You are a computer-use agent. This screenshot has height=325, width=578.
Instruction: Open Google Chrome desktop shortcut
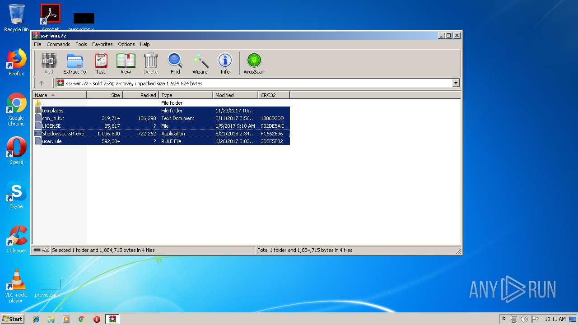[x=16, y=109]
